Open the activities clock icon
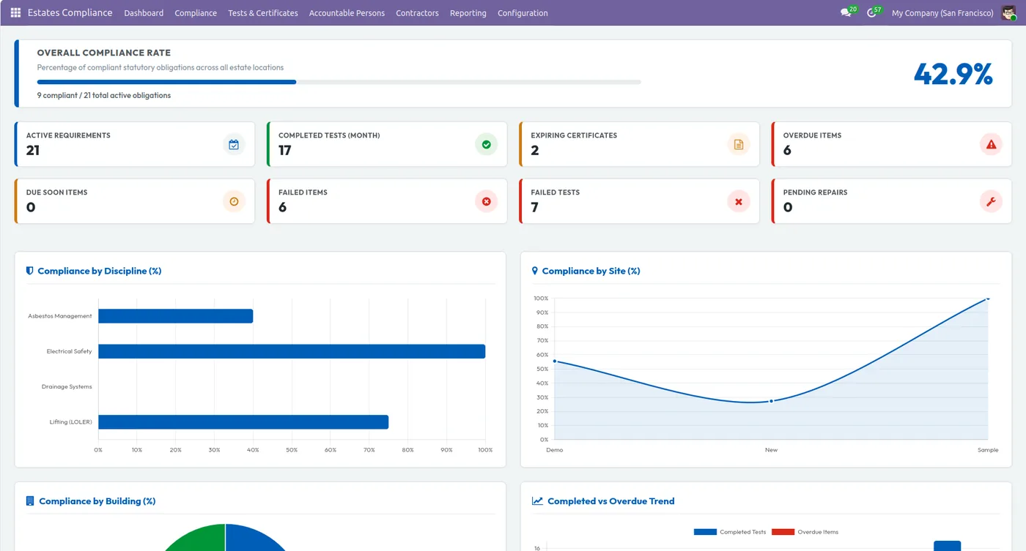Screen dimensions: 1026x551 click(871, 13)
